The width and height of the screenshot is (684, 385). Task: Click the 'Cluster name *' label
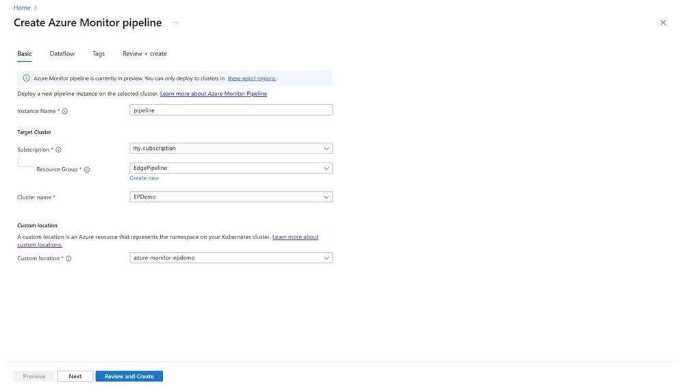coord(36,197)
